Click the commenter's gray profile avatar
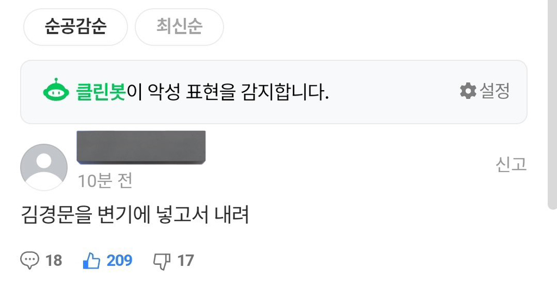 click(44, 167)
